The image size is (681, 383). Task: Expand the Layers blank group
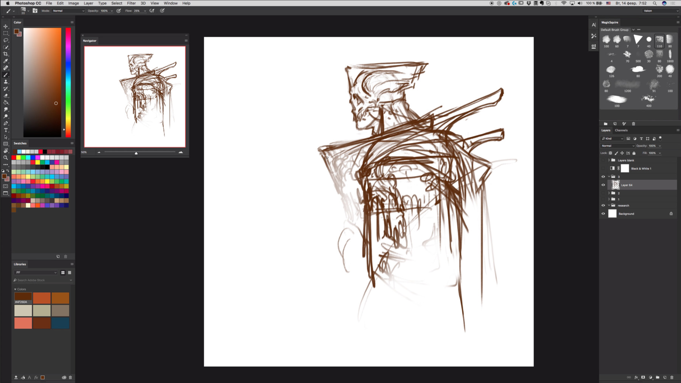click(x=608, y=160)
